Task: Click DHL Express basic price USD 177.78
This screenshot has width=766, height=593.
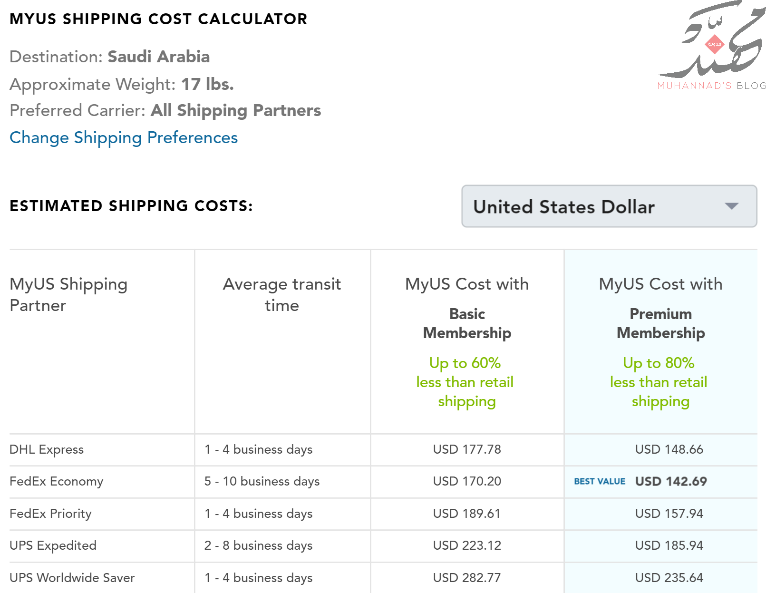Action: 467,449
